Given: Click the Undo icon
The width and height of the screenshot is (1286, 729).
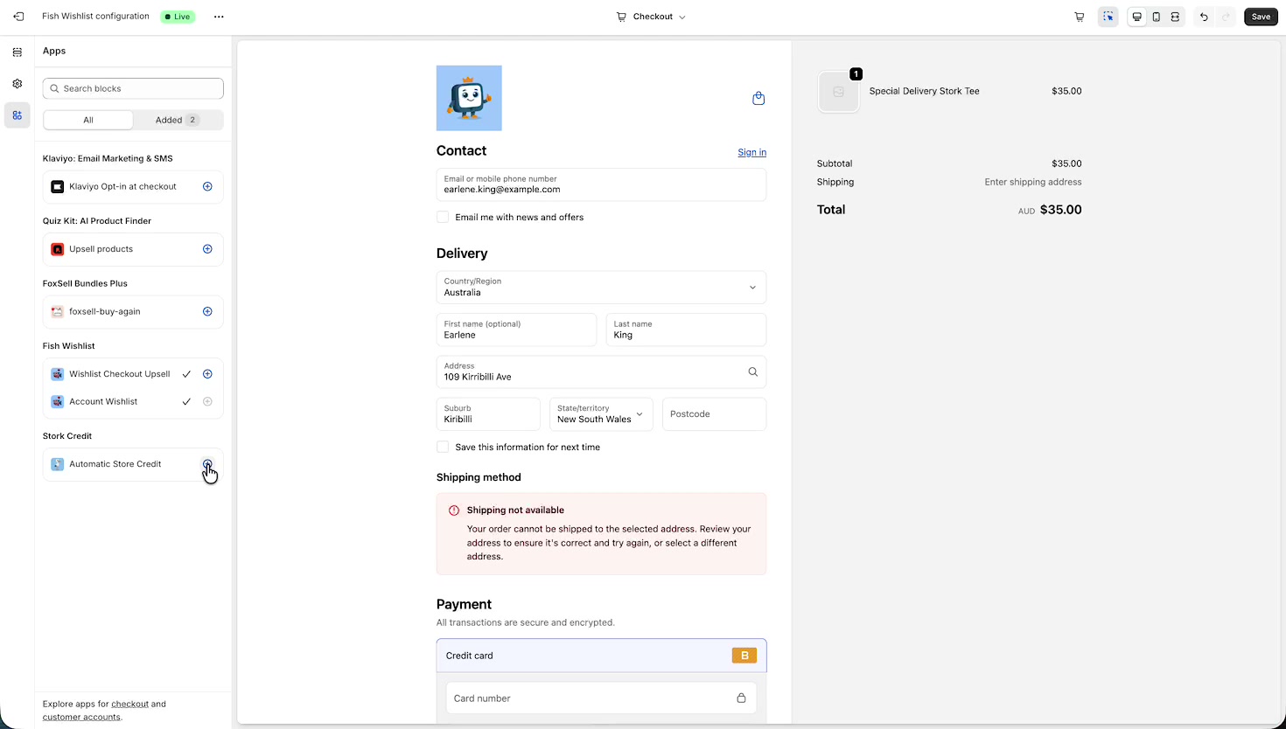Looking at the screenshot, I should [1203, 17].
